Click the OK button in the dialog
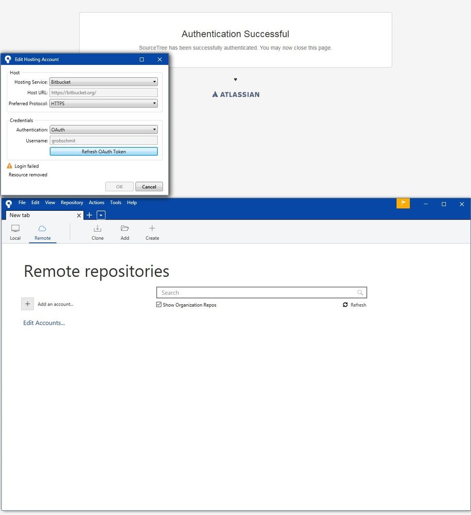This screenshot has height=515, width=471. 119,187
